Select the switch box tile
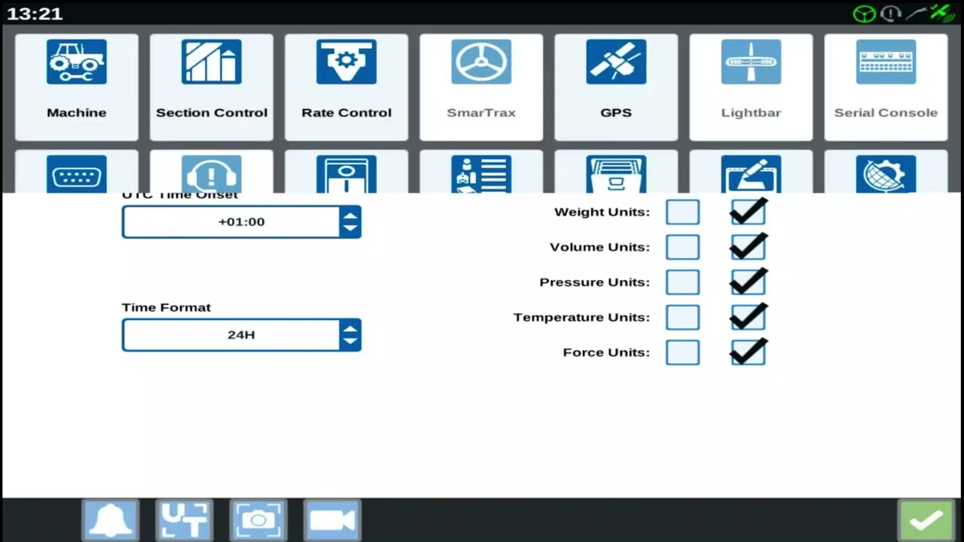964x542 pixels. (x=346, y=172)
